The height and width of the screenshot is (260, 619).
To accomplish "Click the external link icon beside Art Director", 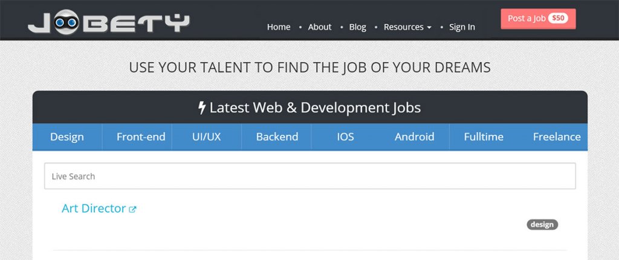I will [133, 209].
